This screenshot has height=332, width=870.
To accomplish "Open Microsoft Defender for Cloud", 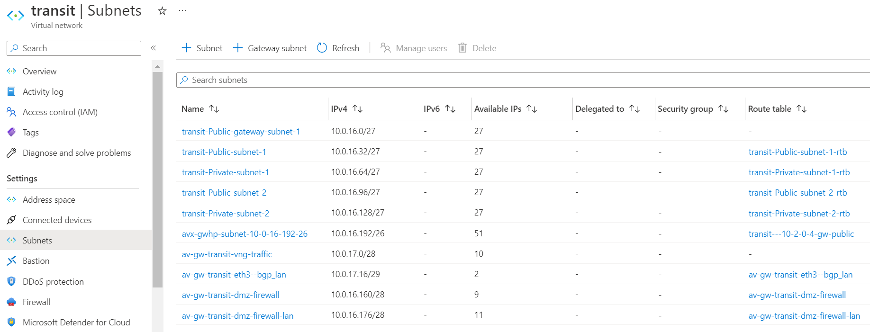I will [x=76, y=323].
